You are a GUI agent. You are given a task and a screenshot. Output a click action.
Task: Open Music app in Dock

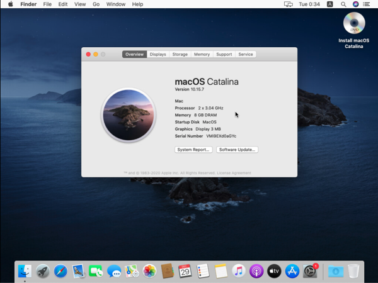coord(239,271)
